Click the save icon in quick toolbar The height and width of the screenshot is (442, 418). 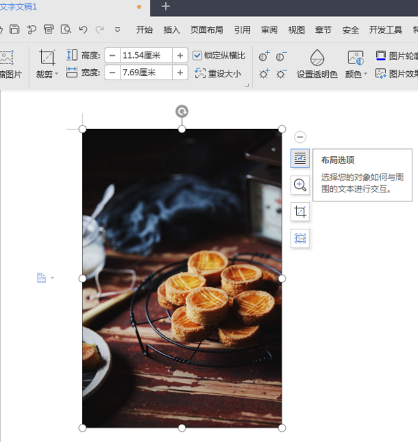15,29
